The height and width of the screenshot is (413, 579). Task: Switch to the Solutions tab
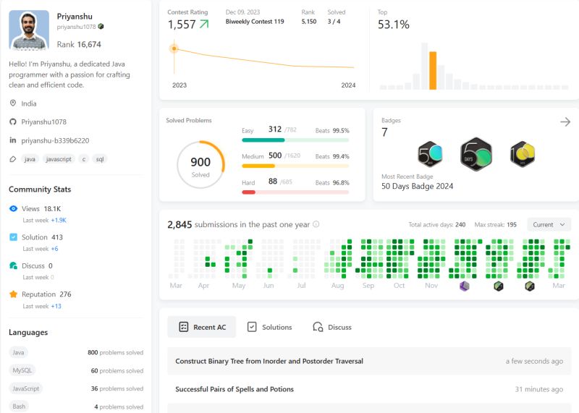(269, 327)
